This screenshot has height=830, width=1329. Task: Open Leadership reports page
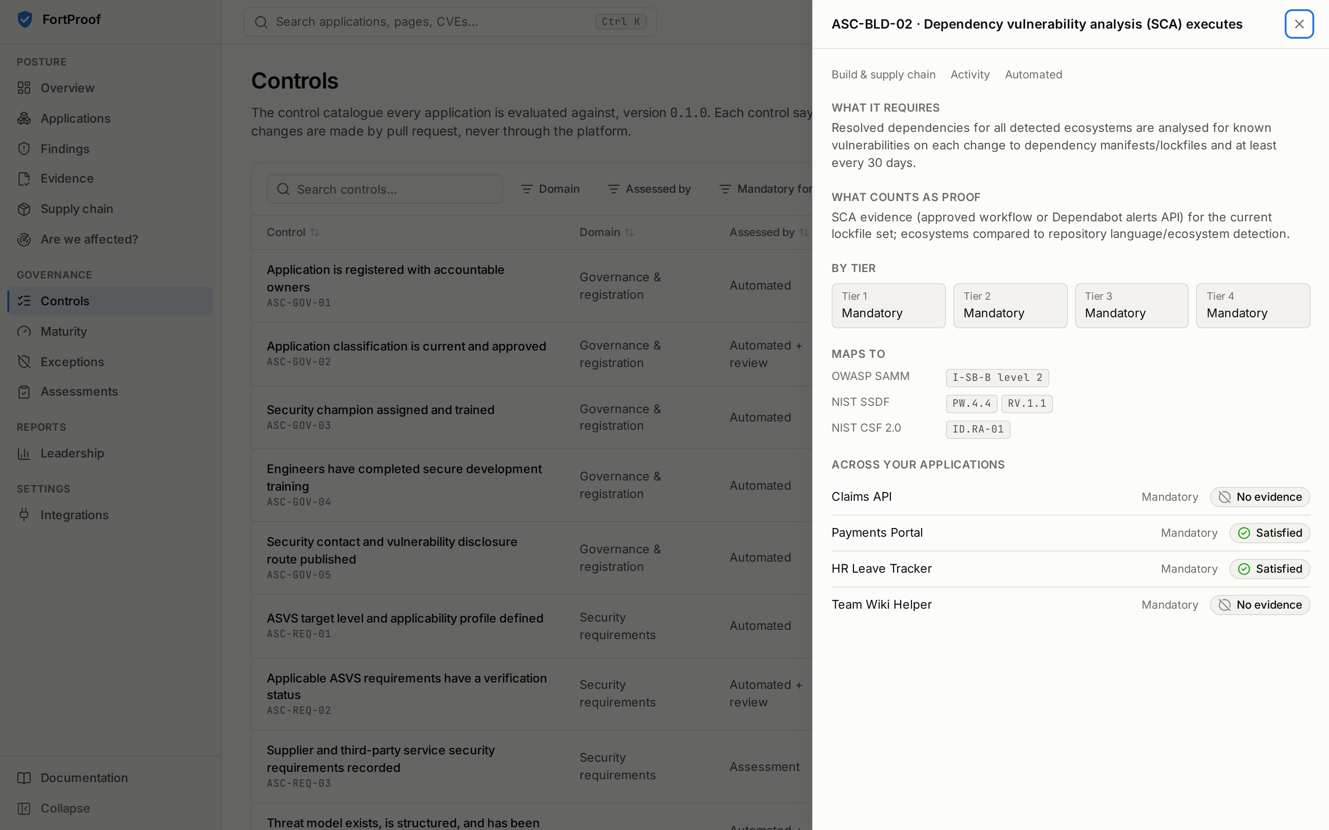coord(110,453)
